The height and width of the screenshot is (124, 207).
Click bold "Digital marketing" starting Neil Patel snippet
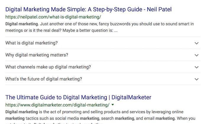pyautogui.click(x=22, y=24)
